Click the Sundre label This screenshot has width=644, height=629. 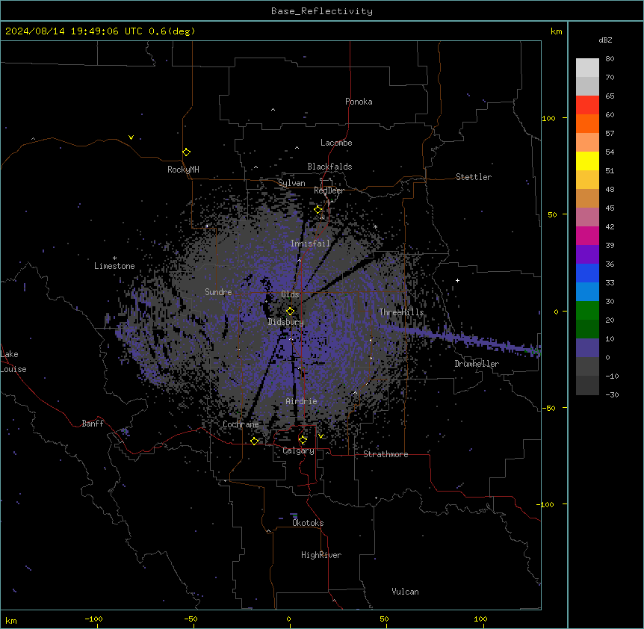coord(218,292)
